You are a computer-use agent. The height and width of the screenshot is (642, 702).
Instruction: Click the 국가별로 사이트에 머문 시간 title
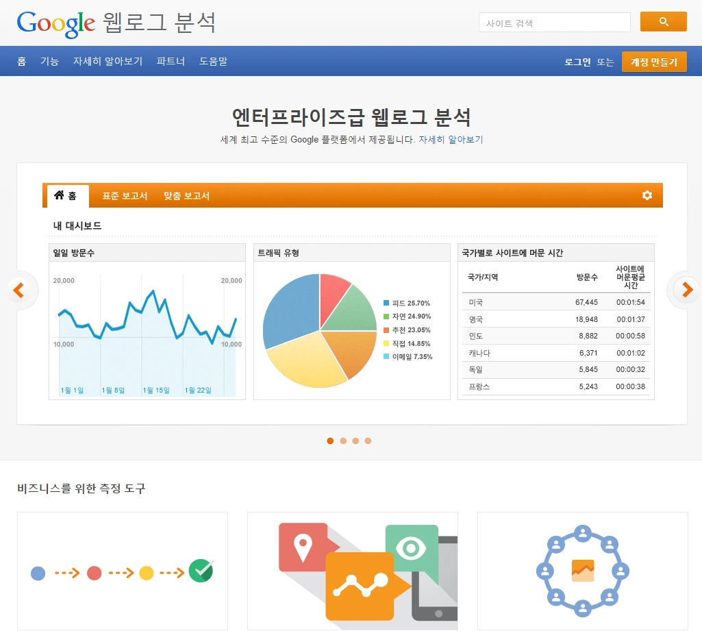[x=512, y=253]
